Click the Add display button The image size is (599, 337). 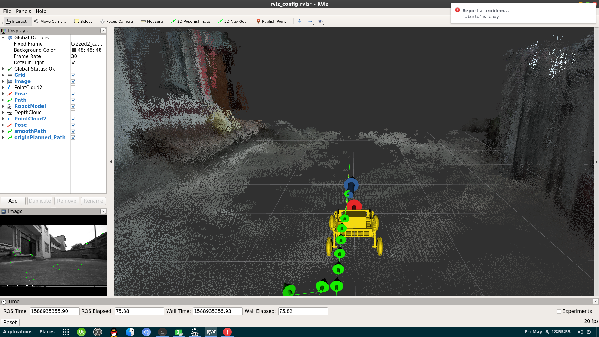click(13, 201)
